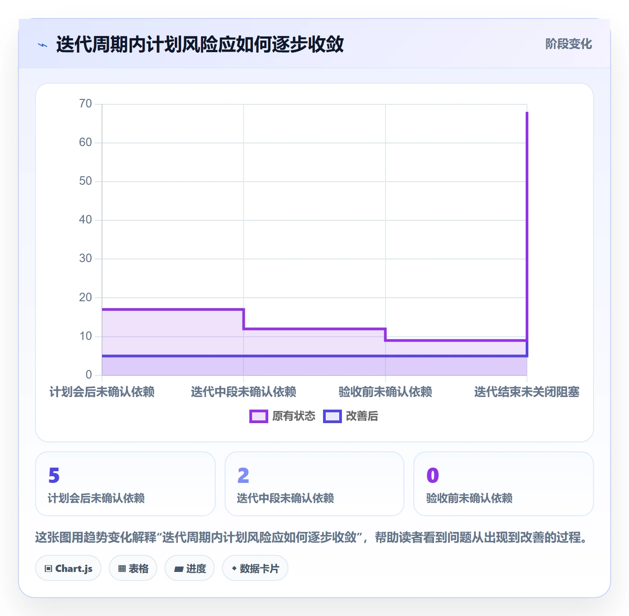Click the value 2 in the middle stat card
629x616 pixels.
(243, 475)
